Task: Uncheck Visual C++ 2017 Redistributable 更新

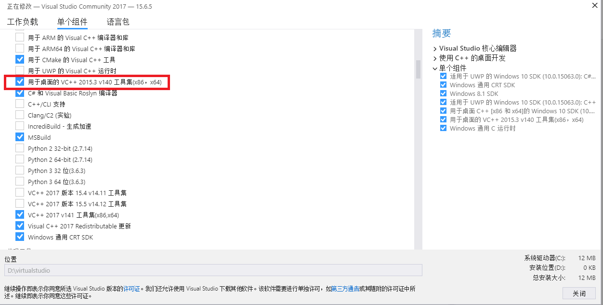Action: [x=20, y=225]
